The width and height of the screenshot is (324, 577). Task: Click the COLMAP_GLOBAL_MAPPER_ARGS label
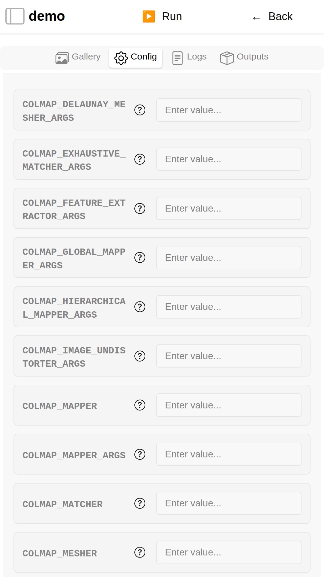tap(74, 258)
